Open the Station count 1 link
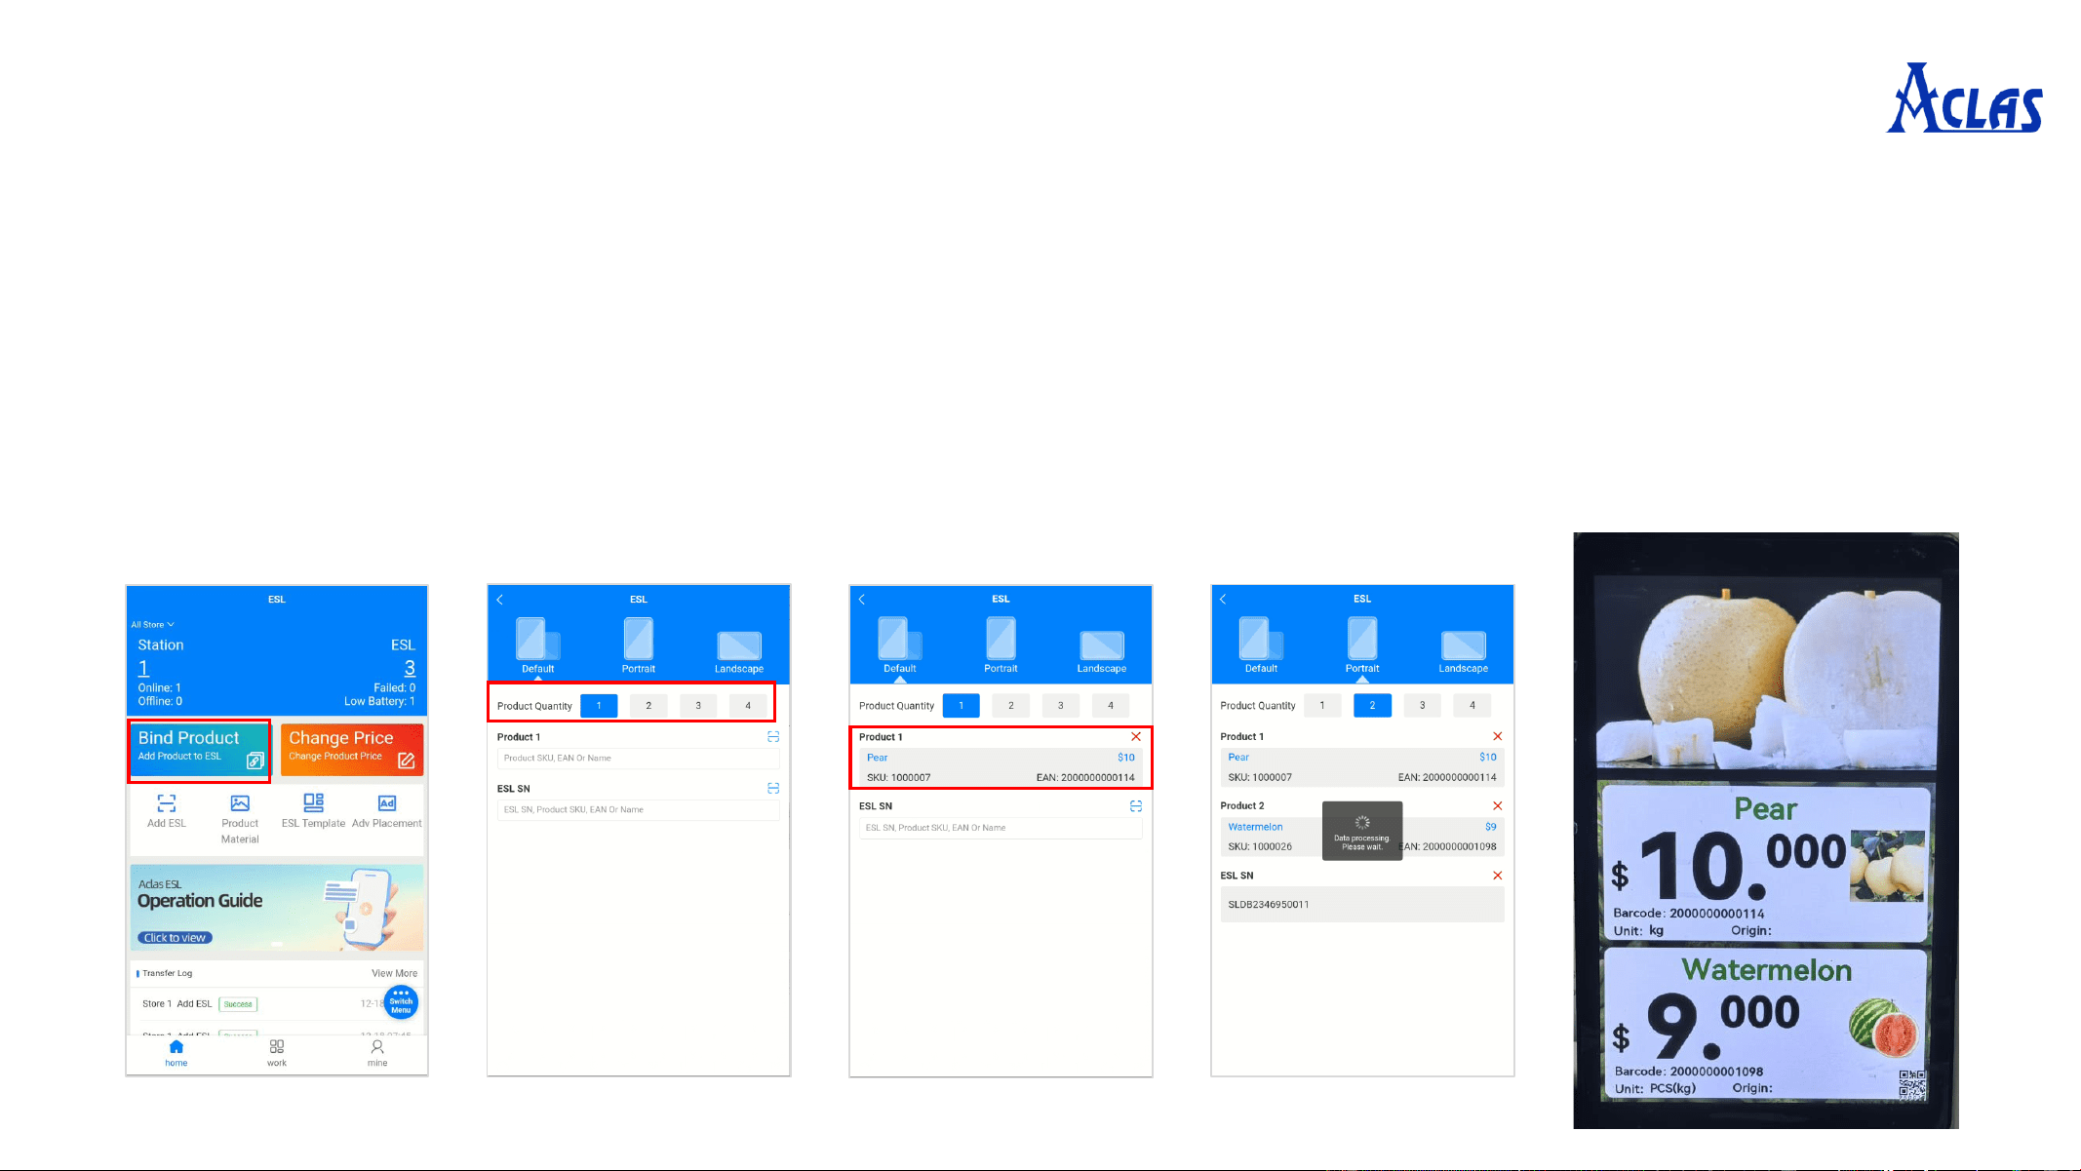Image resolution: width=2081 pixels, height=1171 pixels. tap(143, 668)
